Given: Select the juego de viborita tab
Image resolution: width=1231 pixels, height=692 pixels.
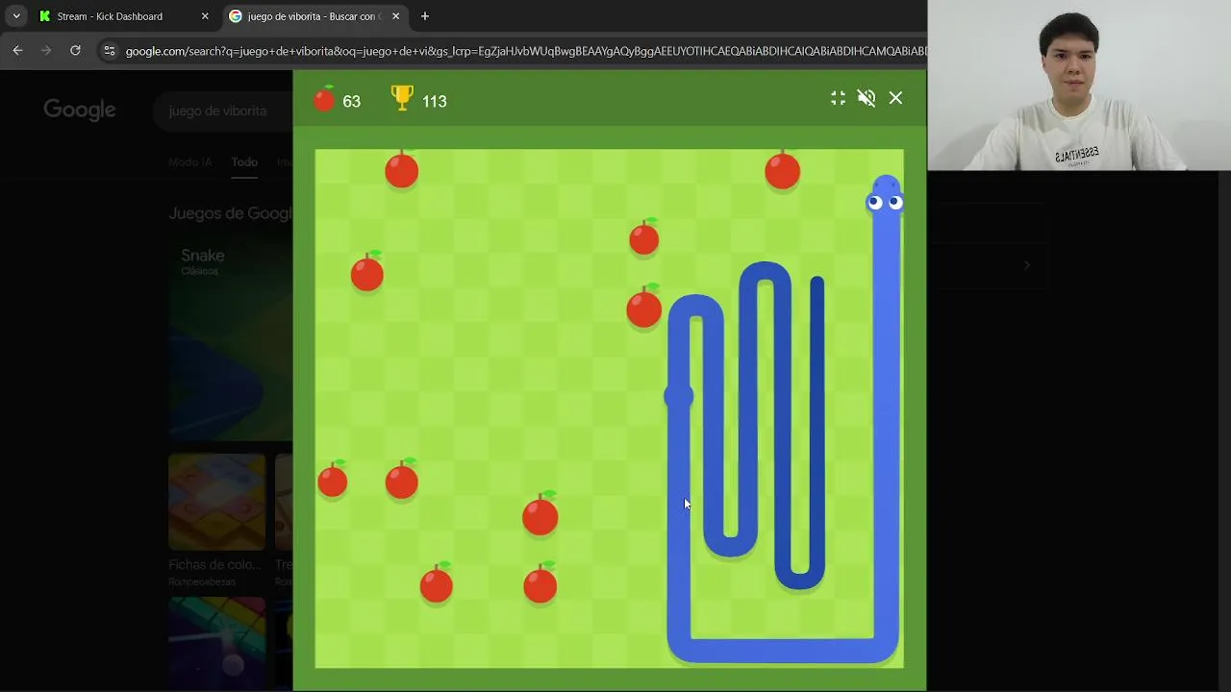Looking at the screenshot, I should point(314,16).
